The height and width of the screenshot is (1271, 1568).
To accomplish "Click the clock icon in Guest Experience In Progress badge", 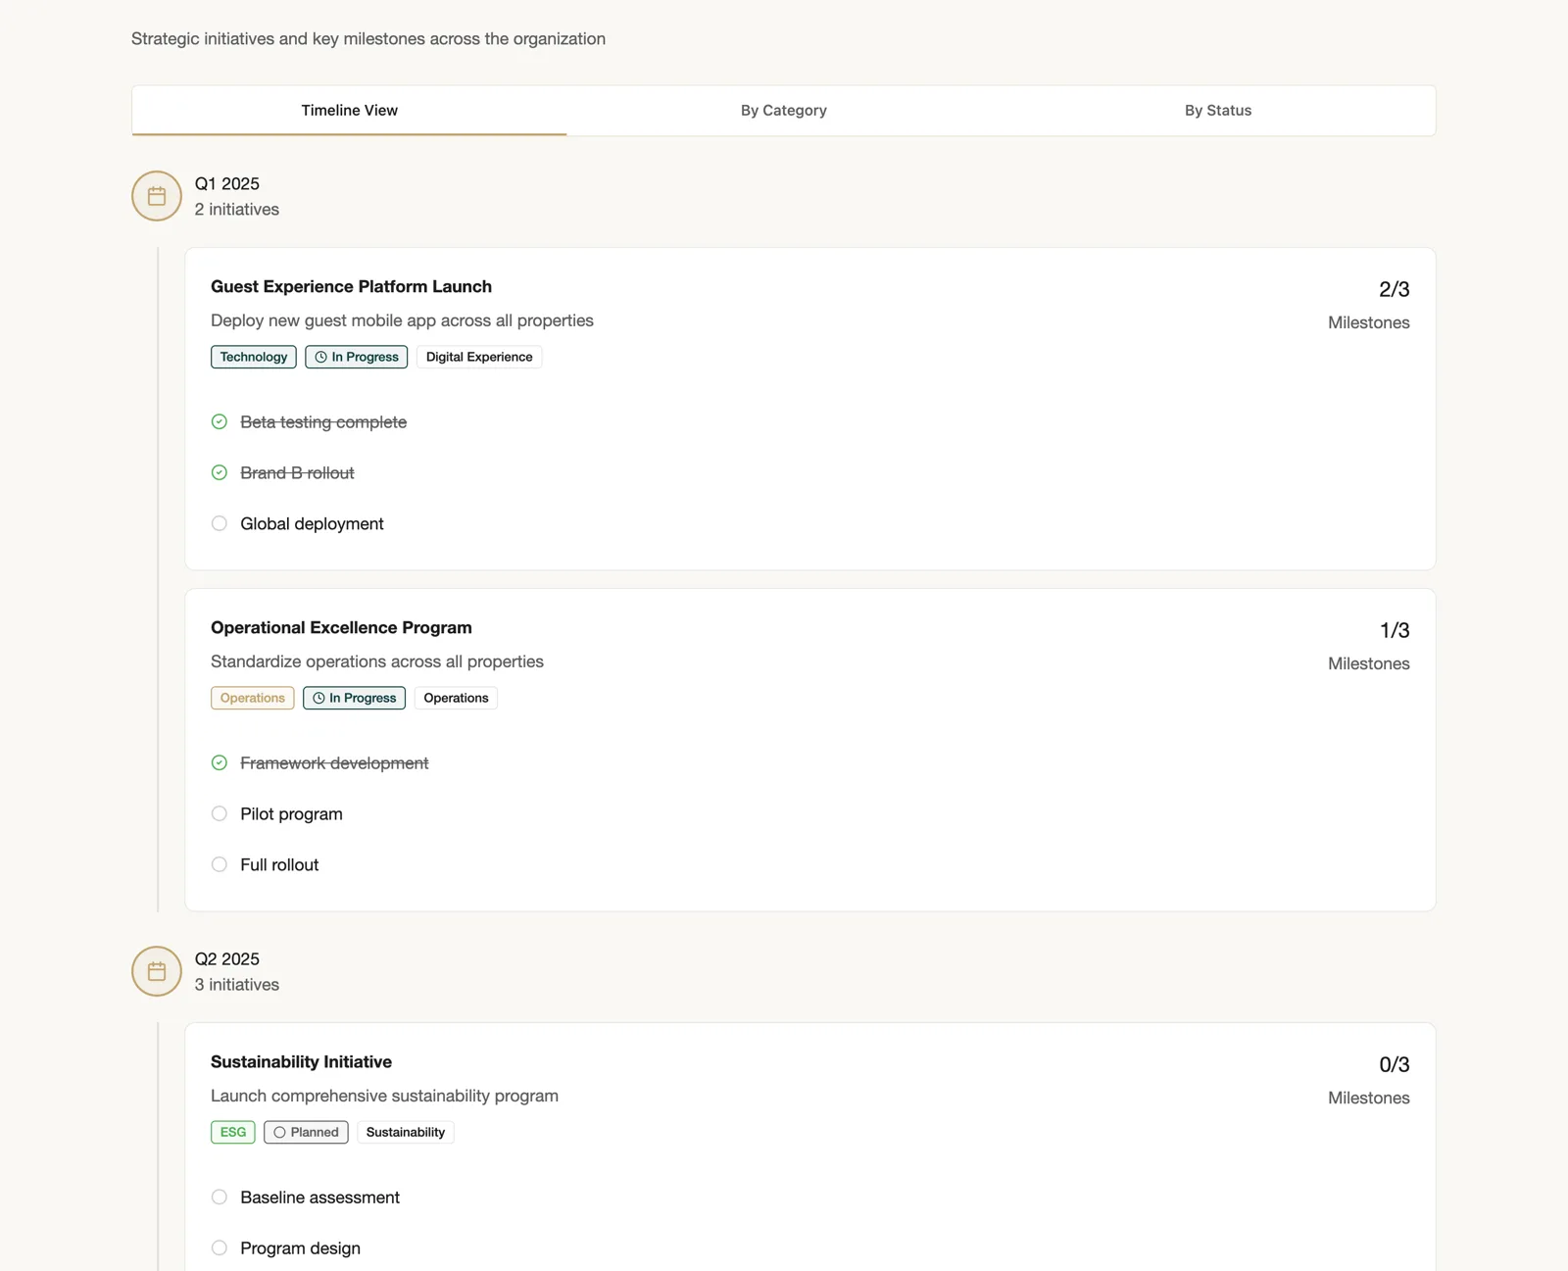I will 320,357.
